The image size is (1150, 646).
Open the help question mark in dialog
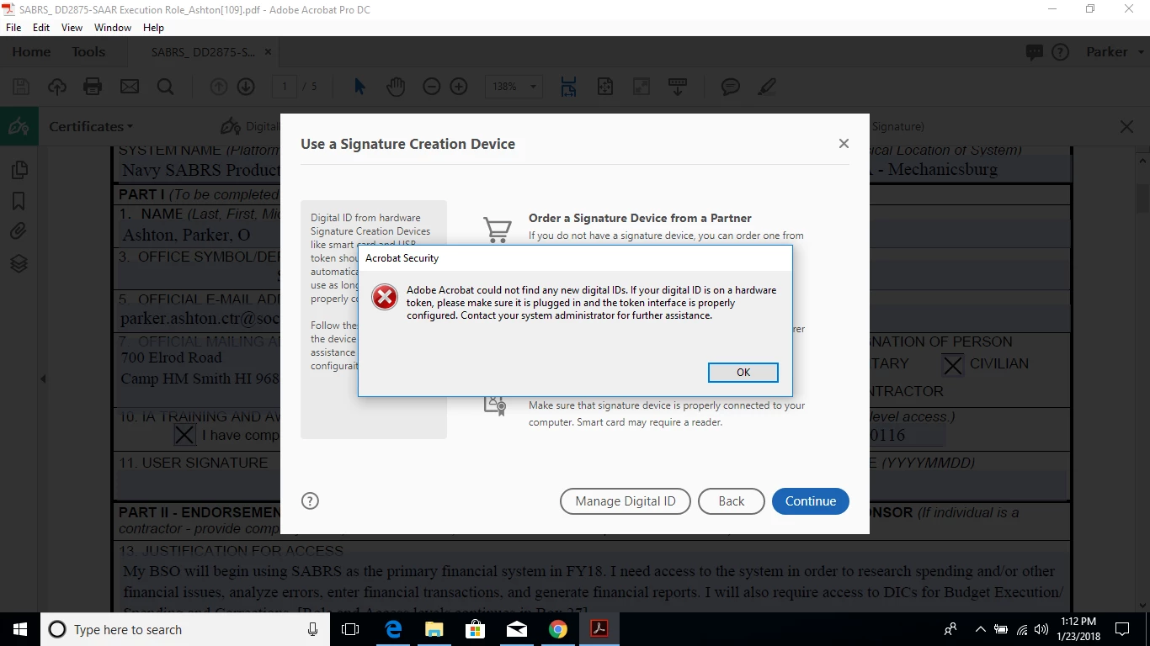pos(310,501)
